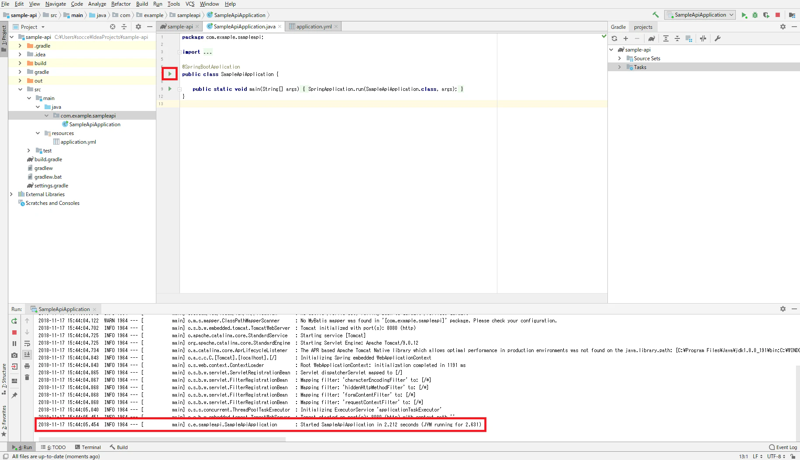Expand the build folder in the project tree

[20, 63]
